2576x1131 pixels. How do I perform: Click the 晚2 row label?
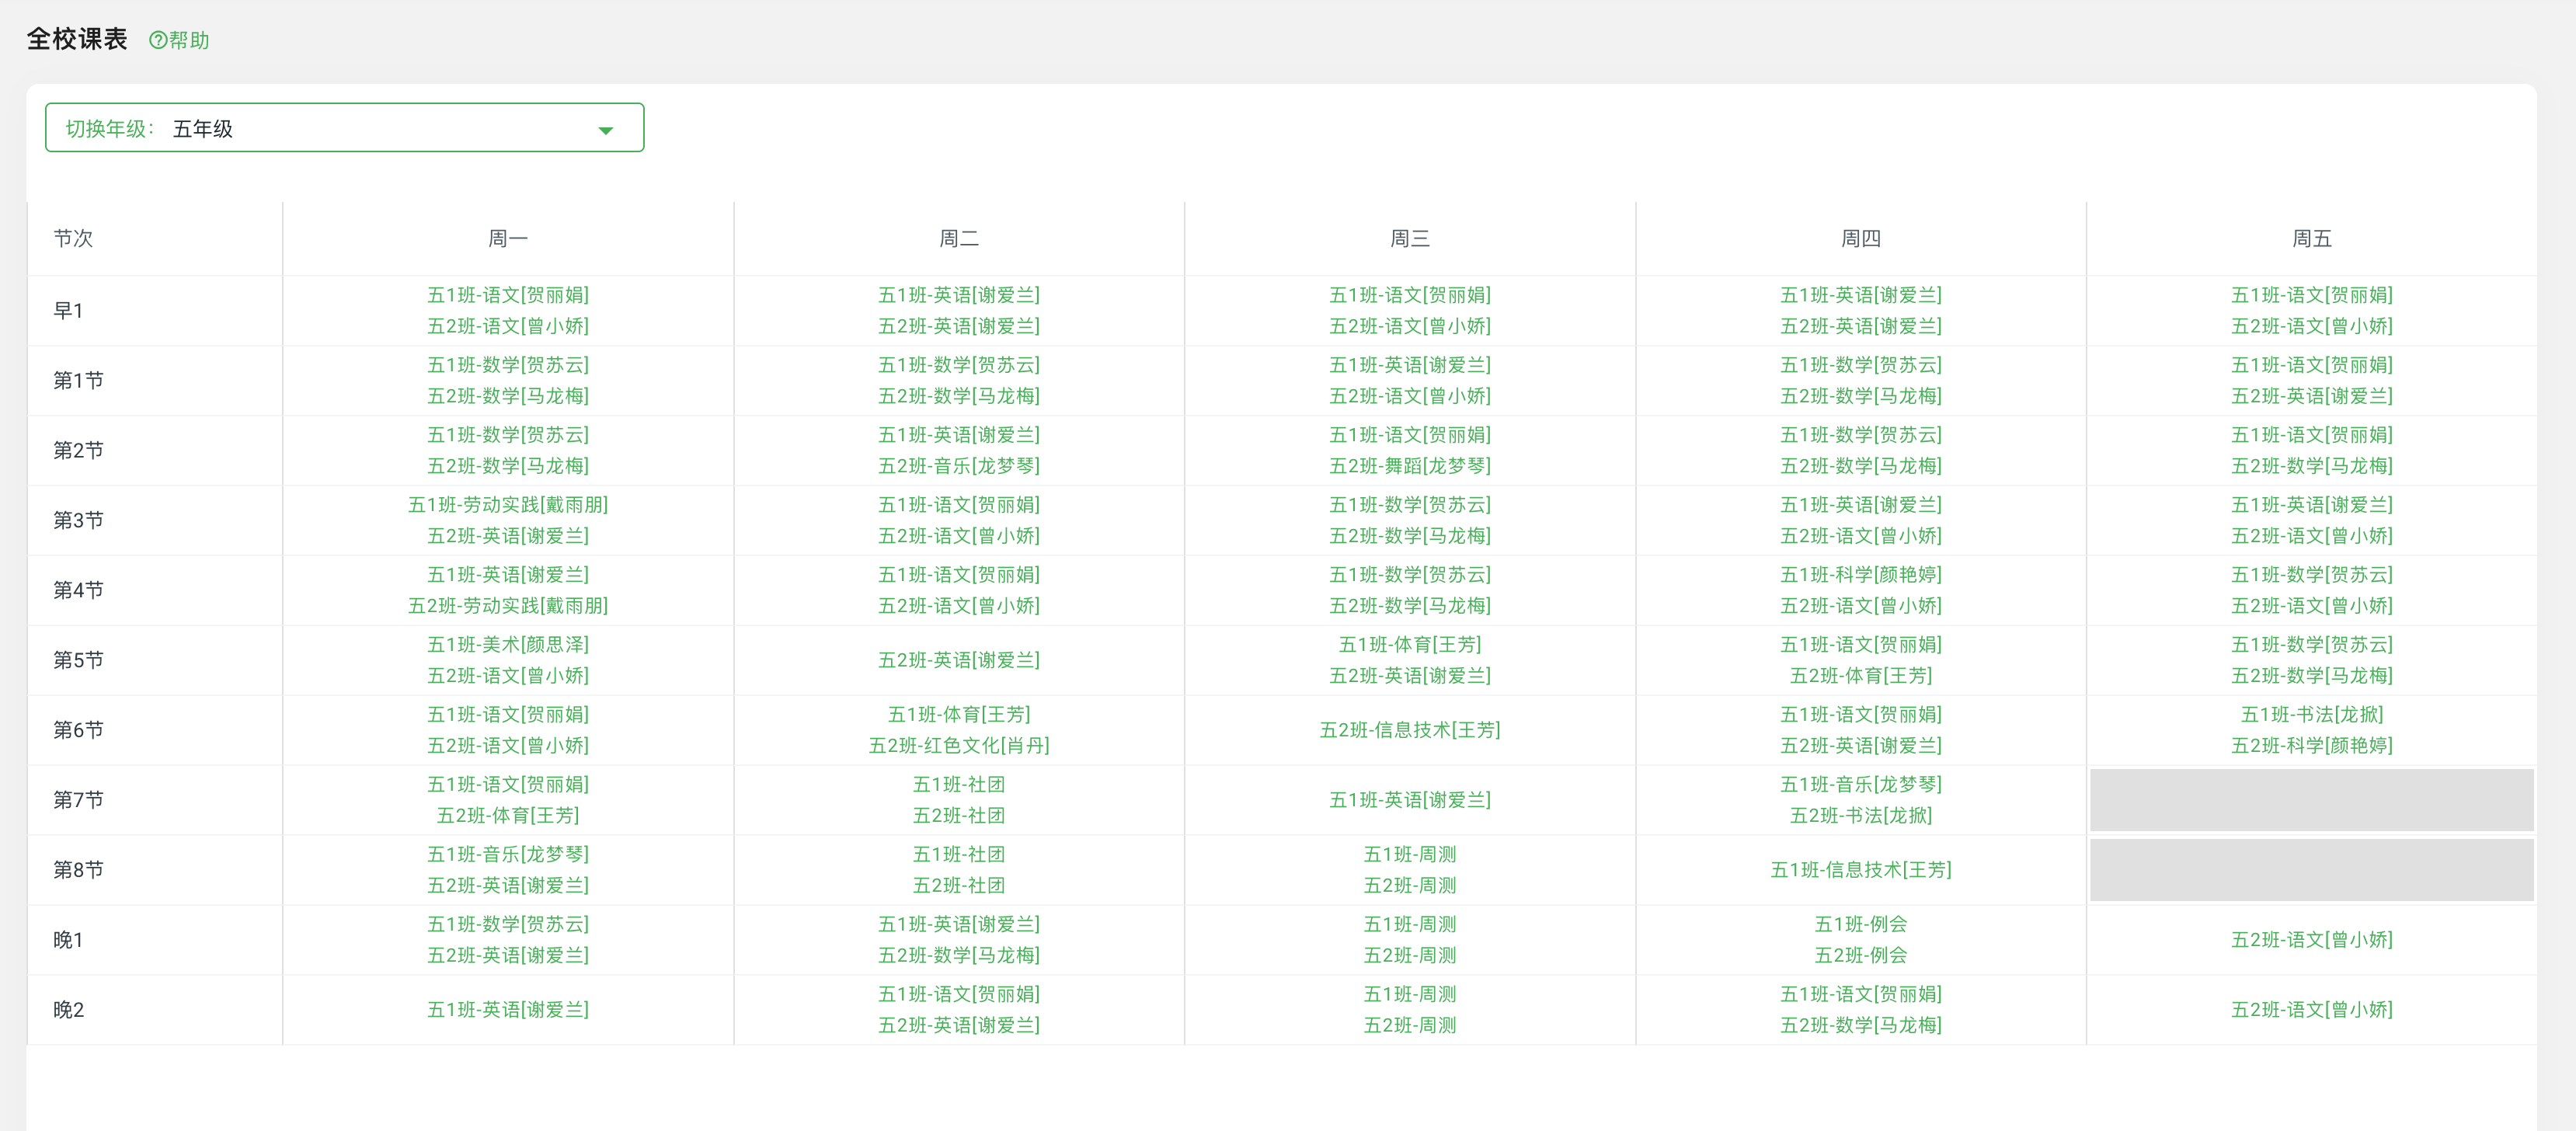tap(68, 1010)
